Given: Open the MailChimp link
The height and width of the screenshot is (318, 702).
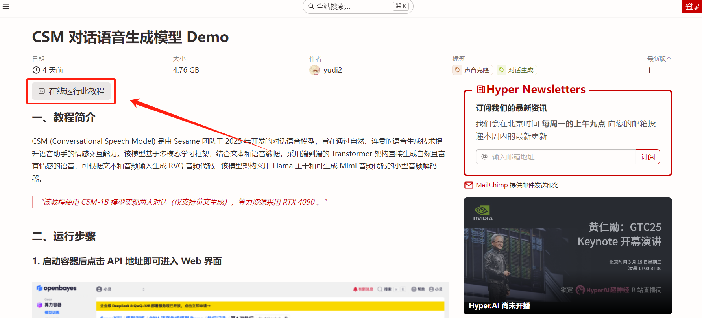Looking at the screenshot, I should coord(491,185).
